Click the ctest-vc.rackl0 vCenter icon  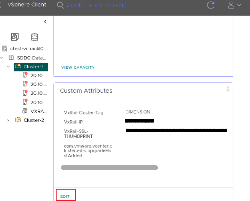coord(5,49)
